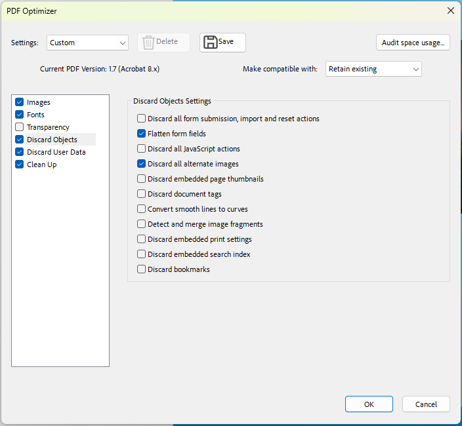Expand the Make compatible with dropdown
This screenshot has height=426, width=462.
coord(373,69)
